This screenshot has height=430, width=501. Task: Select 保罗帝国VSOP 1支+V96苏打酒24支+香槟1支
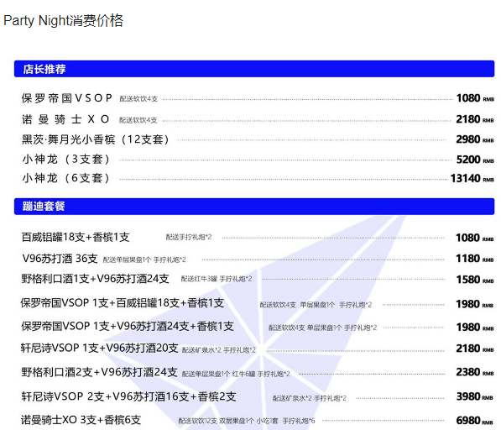click(x=128, y=326)
